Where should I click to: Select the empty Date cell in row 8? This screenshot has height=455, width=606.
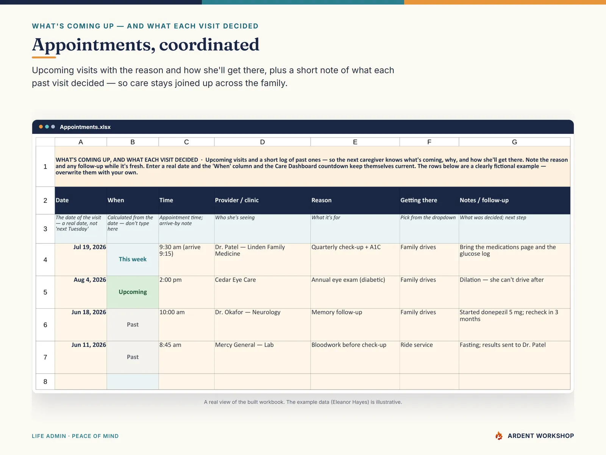click(81, 382)
